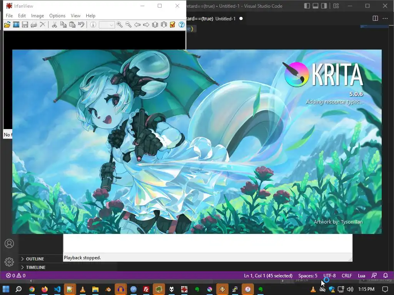This screenshot has width=394, height=295.
Task: Open the Windows Start menu
Action: (x=6, y=289)
